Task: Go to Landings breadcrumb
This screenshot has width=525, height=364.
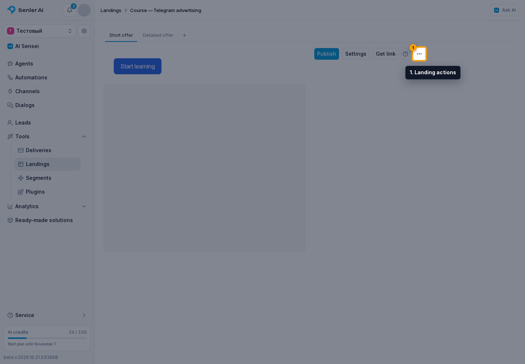Action: [x=111, y=10]
